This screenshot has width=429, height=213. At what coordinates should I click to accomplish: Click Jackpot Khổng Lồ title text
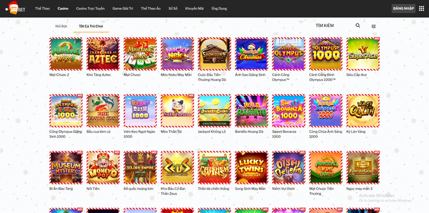pyautogui.click(x=212, y=131)
